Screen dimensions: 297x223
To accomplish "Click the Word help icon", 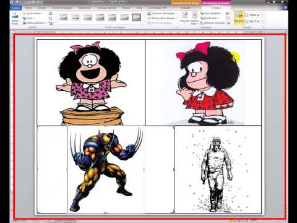I will (x=285, y=8).
